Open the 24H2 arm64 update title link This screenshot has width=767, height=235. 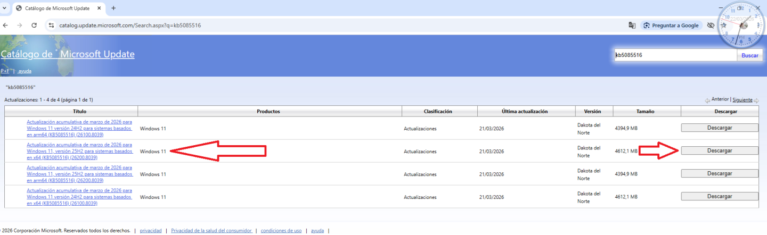tap(79, 128)
